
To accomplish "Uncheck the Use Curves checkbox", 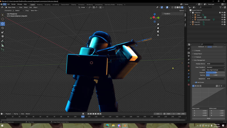I will click(196, 82).
